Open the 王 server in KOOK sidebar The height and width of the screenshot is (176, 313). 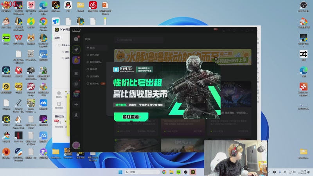tap(76, 74)
